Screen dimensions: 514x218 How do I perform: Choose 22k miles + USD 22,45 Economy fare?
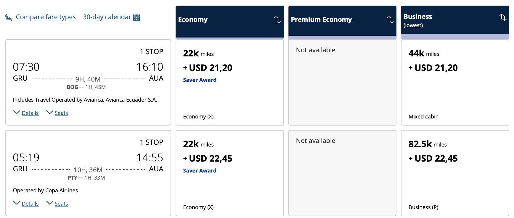230,173
